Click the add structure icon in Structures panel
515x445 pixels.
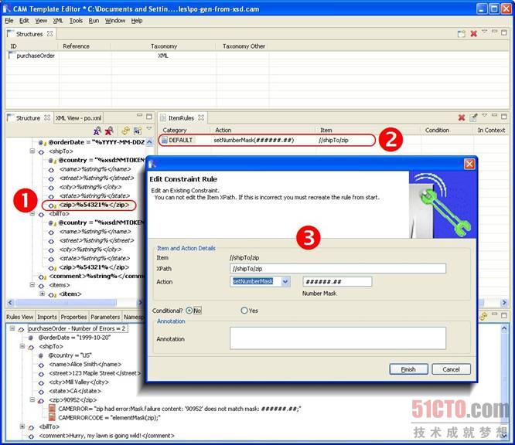tap(462, 33)
